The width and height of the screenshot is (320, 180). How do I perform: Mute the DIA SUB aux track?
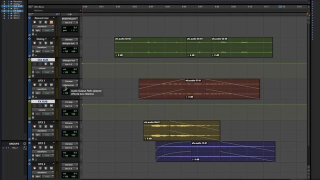click(51, 64)
